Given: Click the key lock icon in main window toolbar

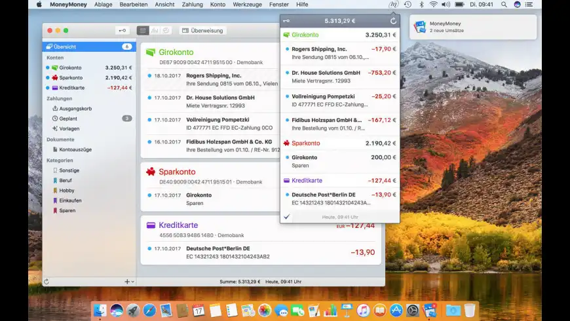Looking at the screenshot, I should [123, 31].
